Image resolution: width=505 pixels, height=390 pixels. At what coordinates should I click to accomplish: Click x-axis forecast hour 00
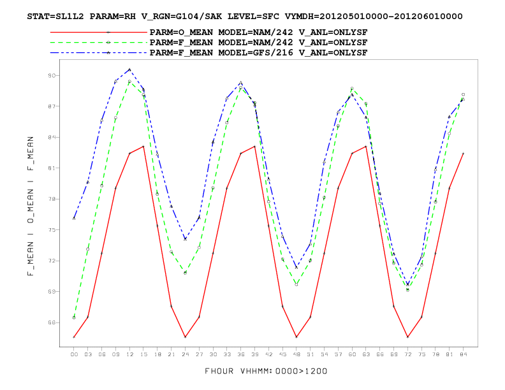click(x=74, y=354)
